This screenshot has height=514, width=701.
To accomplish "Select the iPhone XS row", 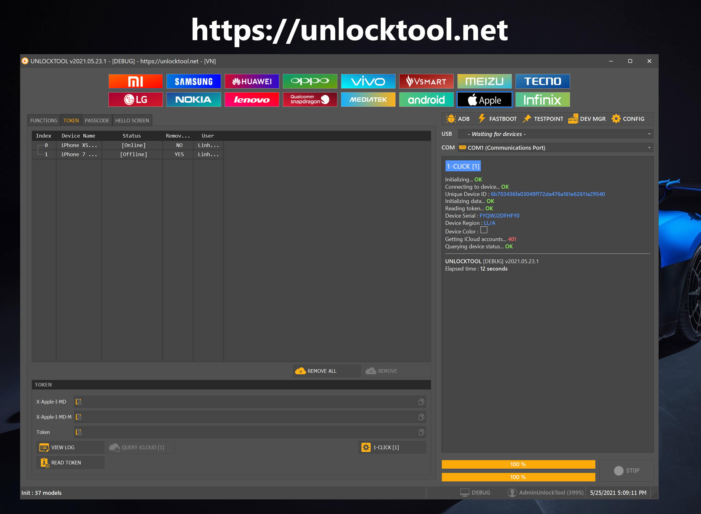I will coord(128,145).
